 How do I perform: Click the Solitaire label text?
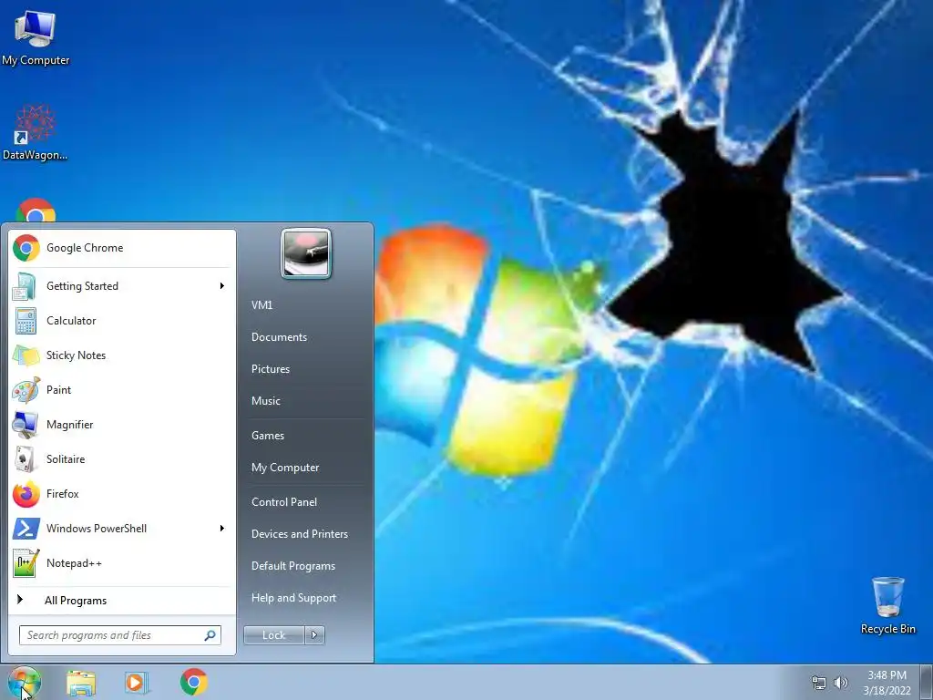(x=66, y=459)
